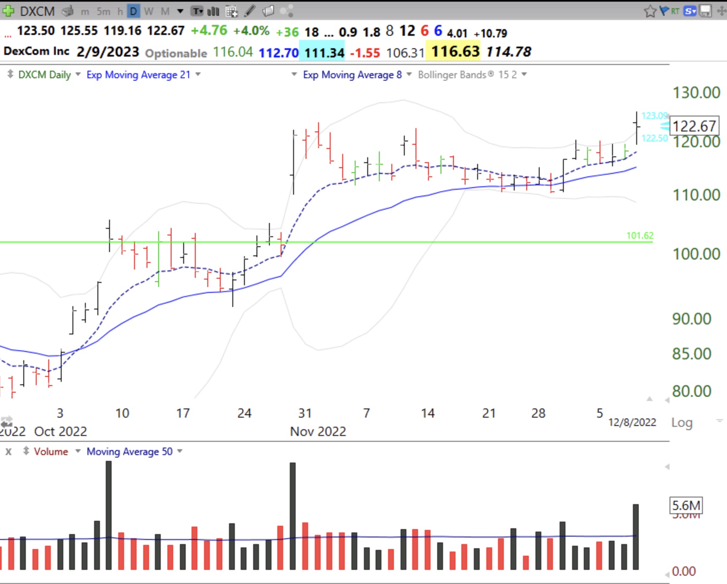Toggle the Log price scale
This screenshot has height=584, width=727.
click(682, 423)
